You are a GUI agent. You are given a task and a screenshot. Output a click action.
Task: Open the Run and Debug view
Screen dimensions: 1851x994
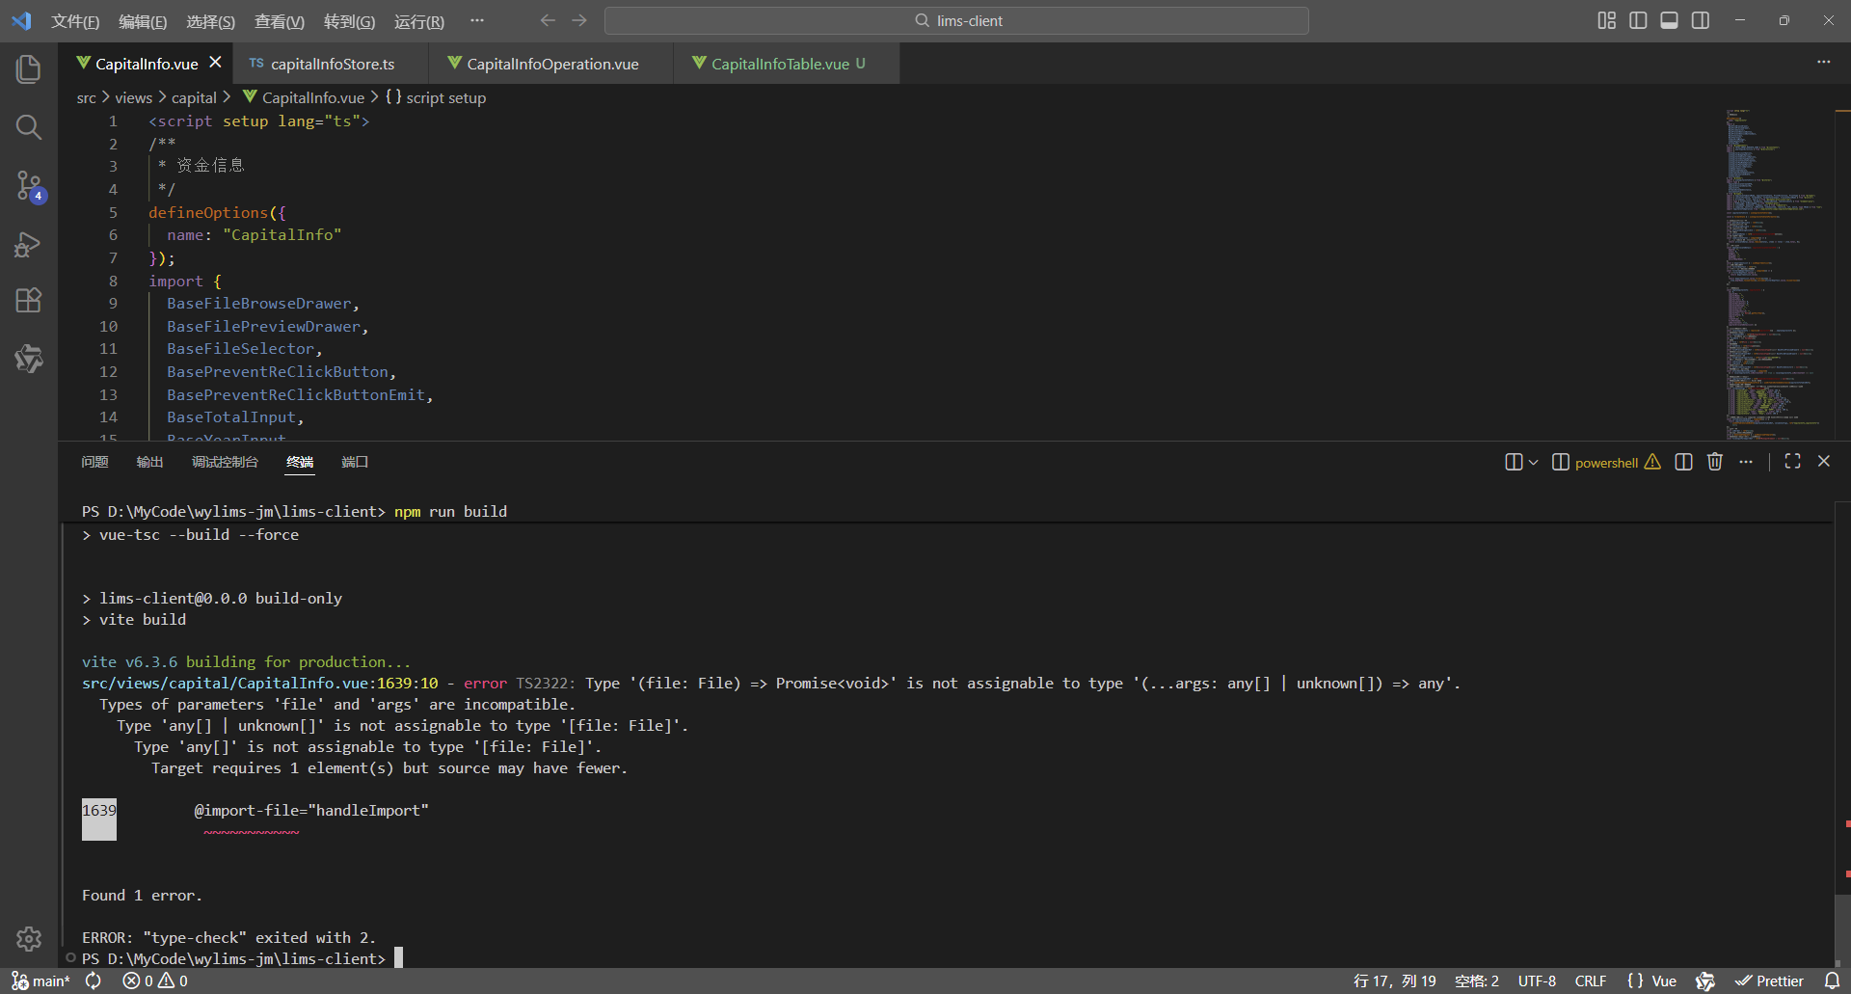(29, 245)
